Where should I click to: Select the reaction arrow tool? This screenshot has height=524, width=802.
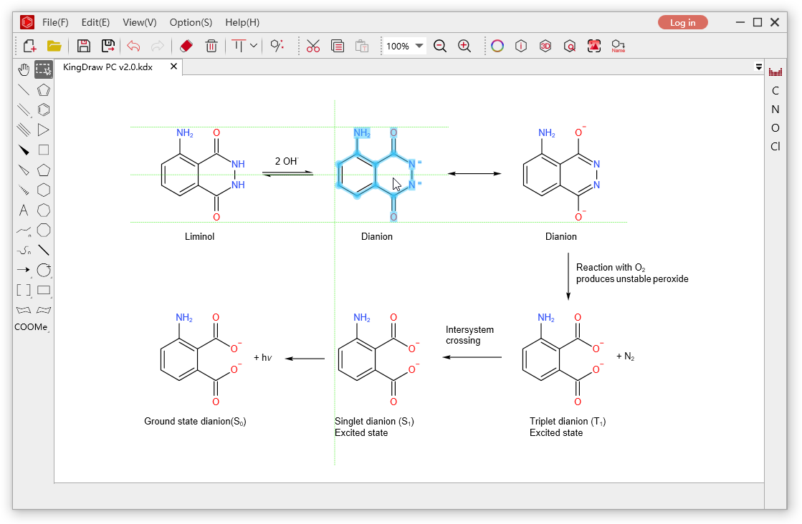pos(24,270)
